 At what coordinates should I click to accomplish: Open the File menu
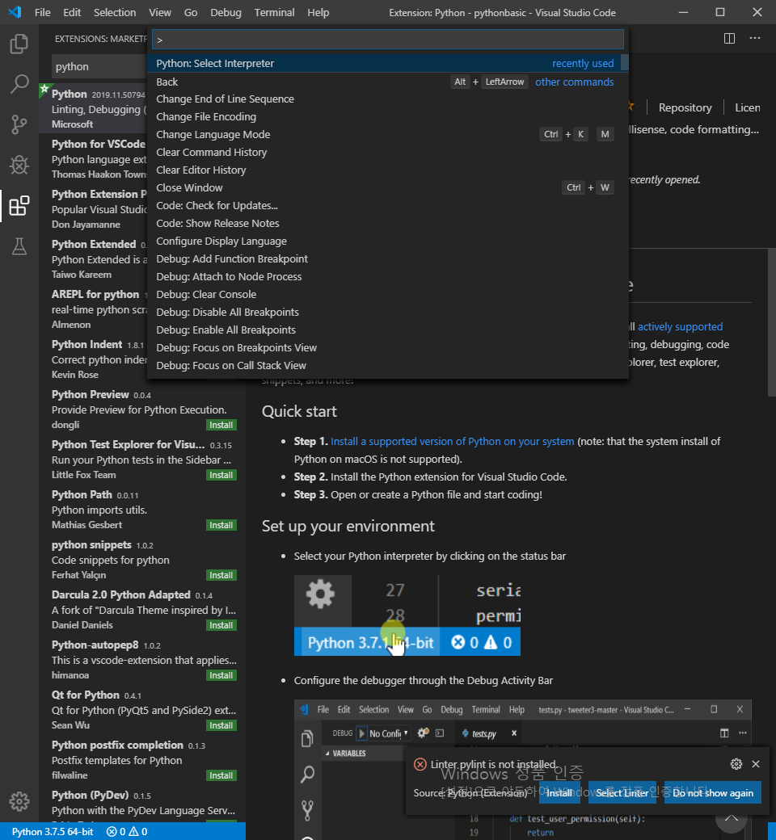tap(42, 12)
